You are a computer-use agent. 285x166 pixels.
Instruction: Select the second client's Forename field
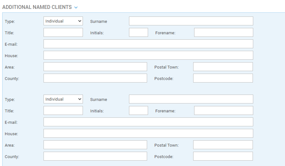[x=224, y=110]
